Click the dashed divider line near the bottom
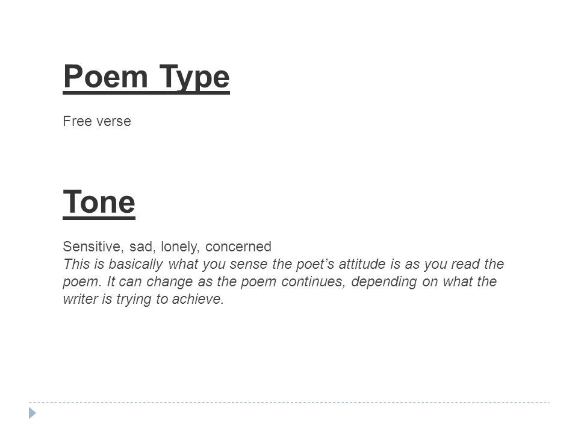This screenshot has height=434, width=578. pyautogui.click(x=289, y=402)
